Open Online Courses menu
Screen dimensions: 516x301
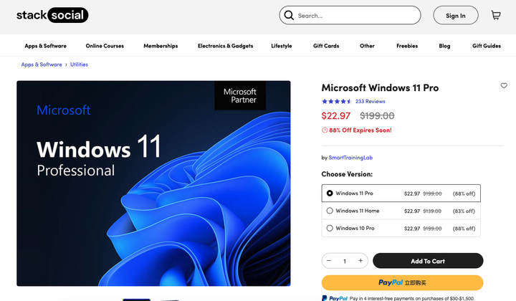click(x=105, y=46)
